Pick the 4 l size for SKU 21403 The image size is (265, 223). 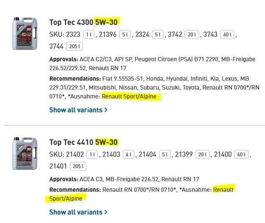[128, 155]
